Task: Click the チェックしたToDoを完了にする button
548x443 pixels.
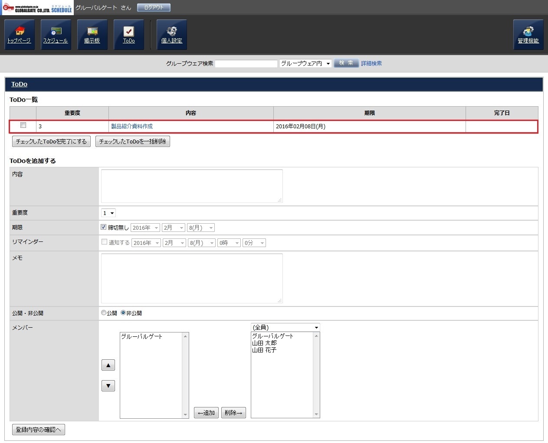Action: click(x=51, y=141)
